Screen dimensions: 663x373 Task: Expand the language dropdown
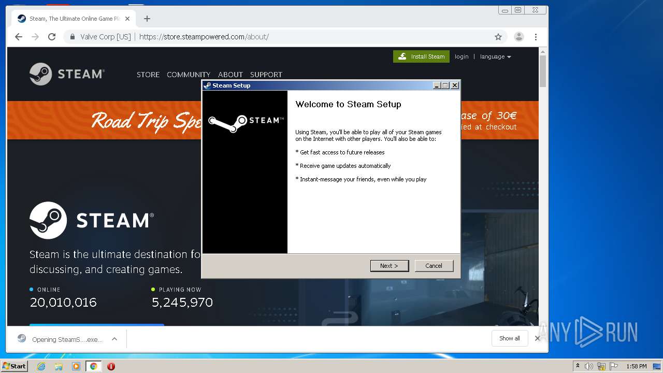496,56
